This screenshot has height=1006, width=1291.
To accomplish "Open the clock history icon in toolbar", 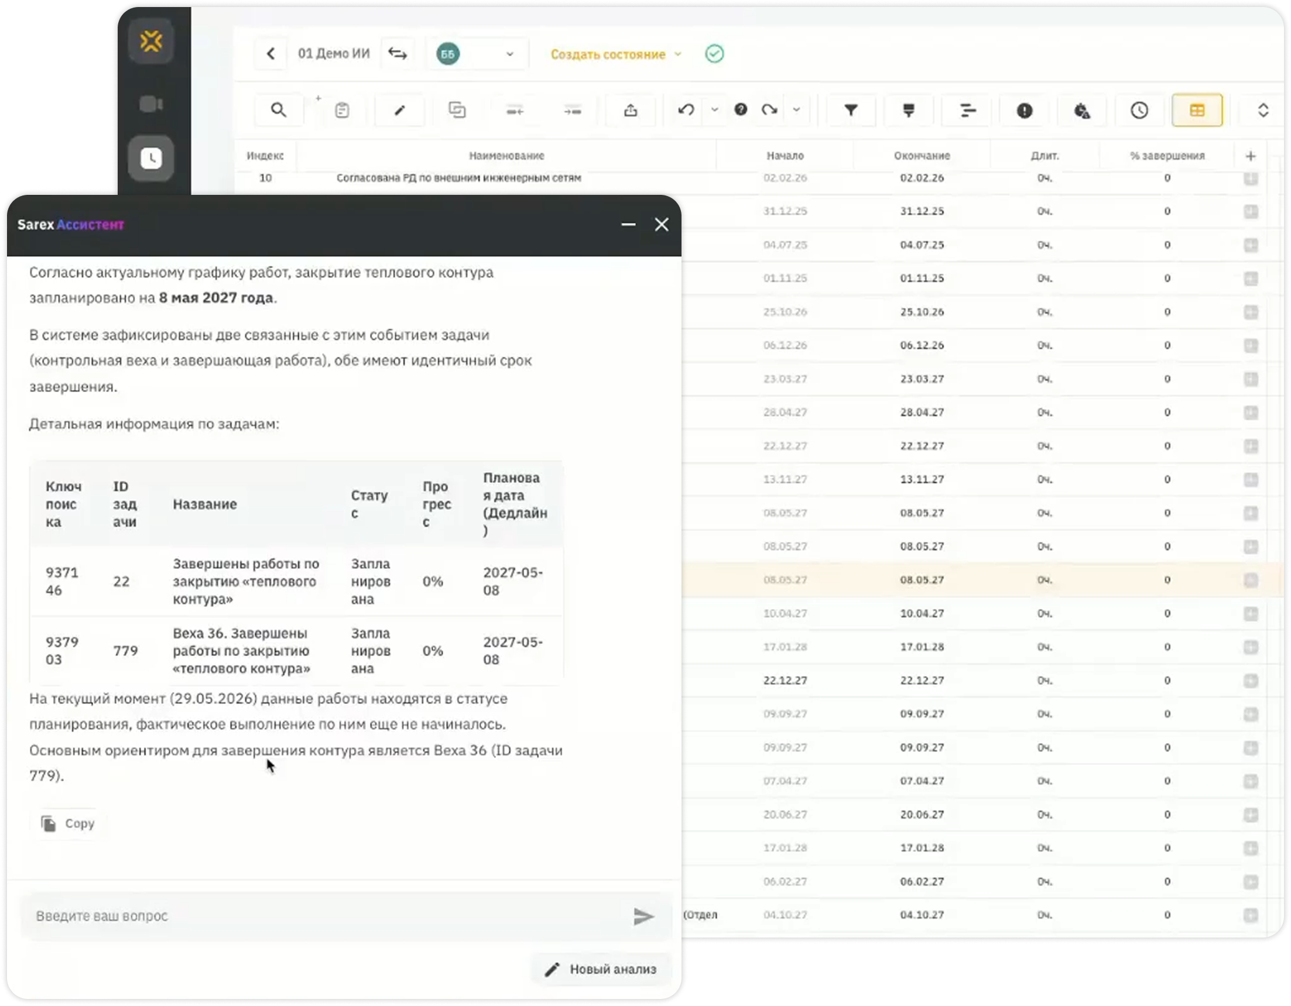I will click(1139, 110).
